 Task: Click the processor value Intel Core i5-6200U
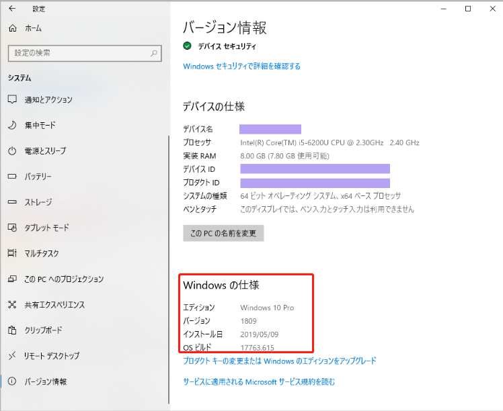tap(330, 142)
